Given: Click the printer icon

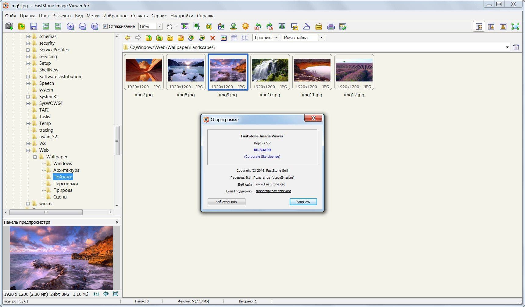Looking at the screenshot, I should (331, 26).
